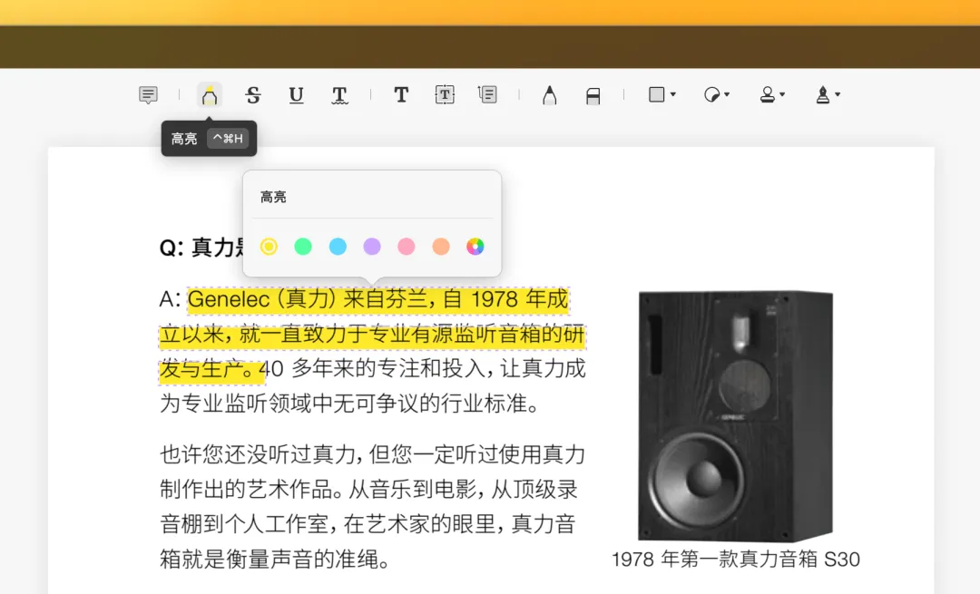
Task: Expand the stamp tool dropdown arrow
Action: click(x=782, y=94)
